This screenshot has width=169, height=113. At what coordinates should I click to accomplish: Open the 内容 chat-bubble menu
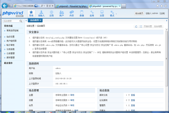[71, 14]
